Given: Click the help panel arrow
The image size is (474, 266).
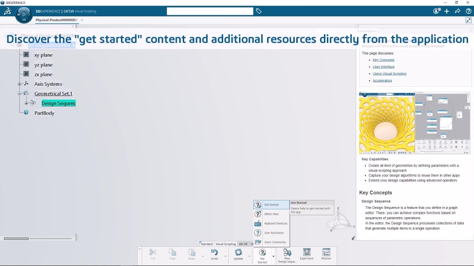Looking at the screenshot, I should [x=358, y=26].
